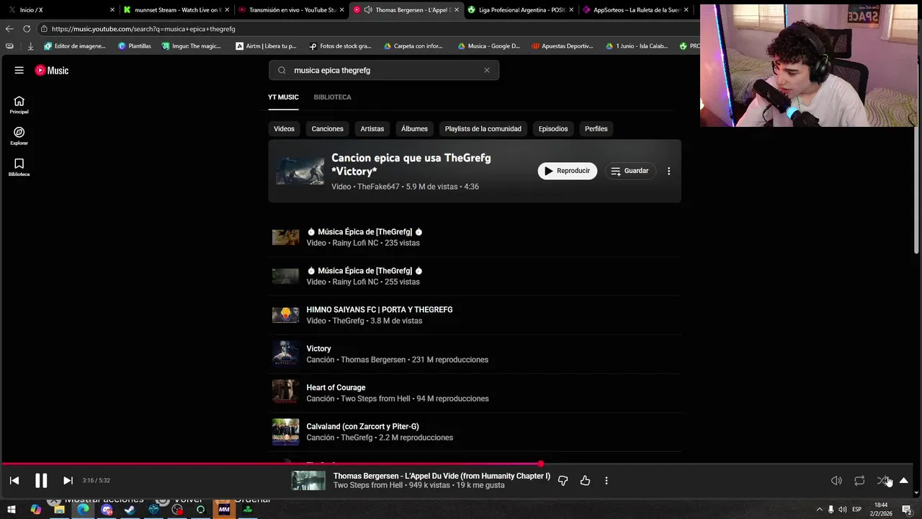
Task: Open Biblioteca in the sidebar
Action: click(x=19, y=167)
